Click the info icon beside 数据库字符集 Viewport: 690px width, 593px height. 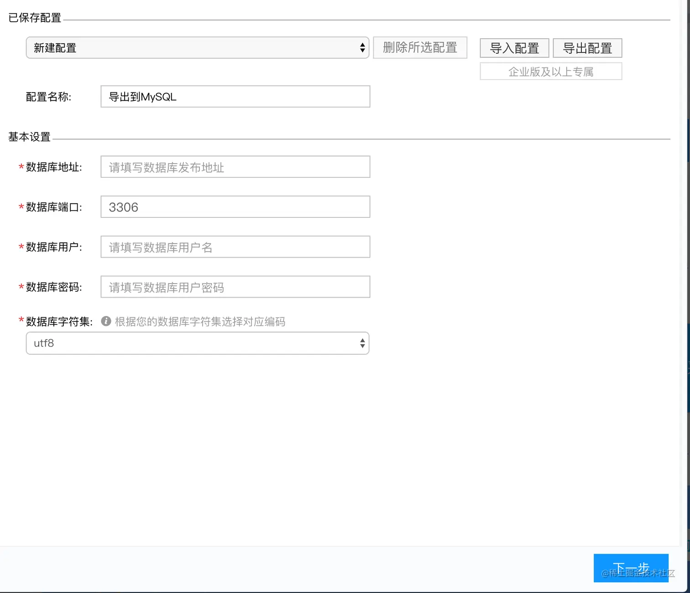click(106, 321)
